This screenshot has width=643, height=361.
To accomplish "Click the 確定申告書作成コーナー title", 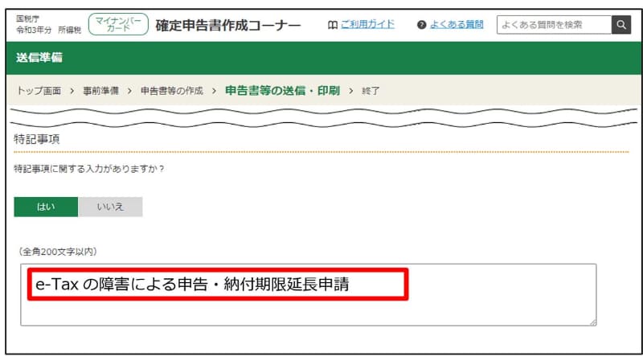I will point(228,25).
